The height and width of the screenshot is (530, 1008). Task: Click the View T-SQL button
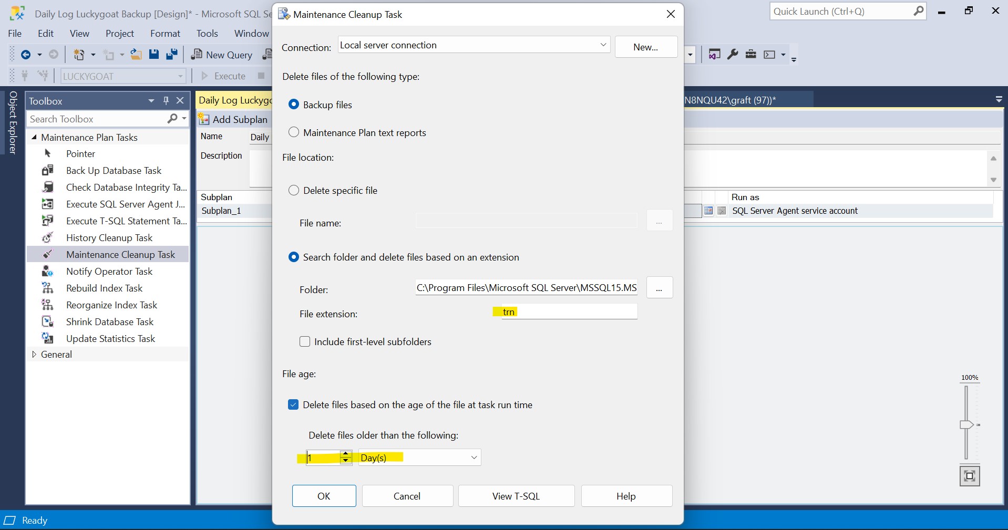(516, 496)
